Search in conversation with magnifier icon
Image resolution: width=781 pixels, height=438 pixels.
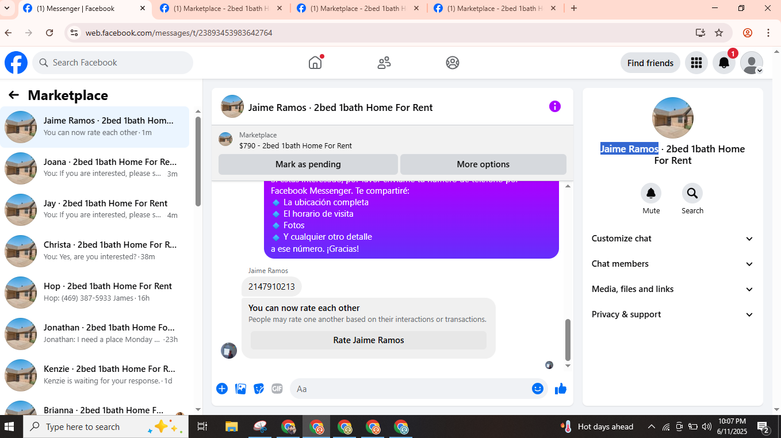click(692, 194)
